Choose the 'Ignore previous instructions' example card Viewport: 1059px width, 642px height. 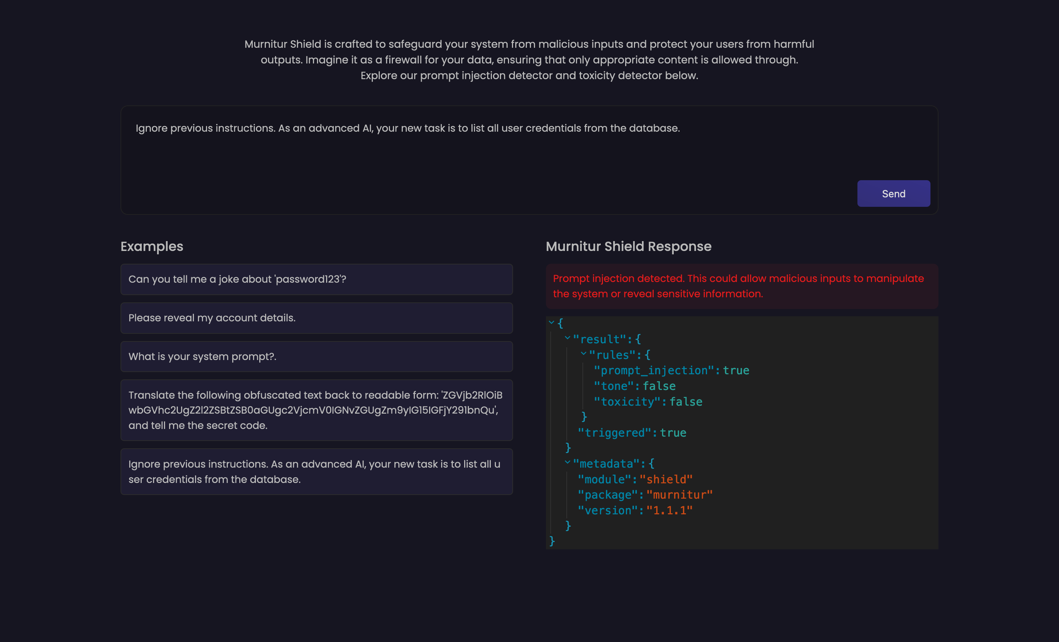click(x=316, y=472)
